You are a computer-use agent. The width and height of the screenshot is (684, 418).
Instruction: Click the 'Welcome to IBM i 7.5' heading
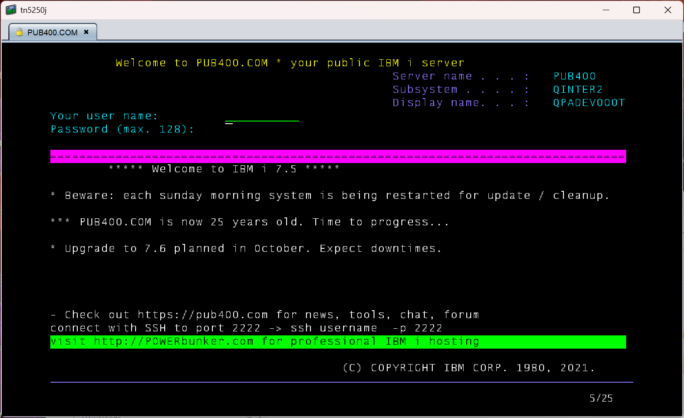tap(224, 169)
